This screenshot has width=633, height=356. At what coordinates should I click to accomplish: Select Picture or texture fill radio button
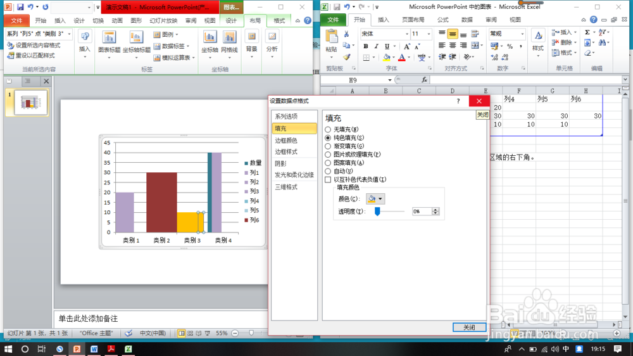tap(328, 155)
